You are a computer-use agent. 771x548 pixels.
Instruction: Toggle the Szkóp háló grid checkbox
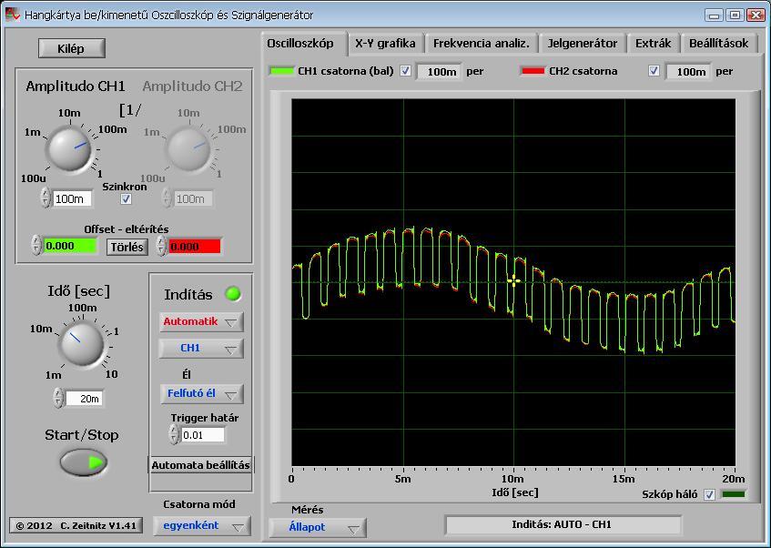[x=709, y=494]
